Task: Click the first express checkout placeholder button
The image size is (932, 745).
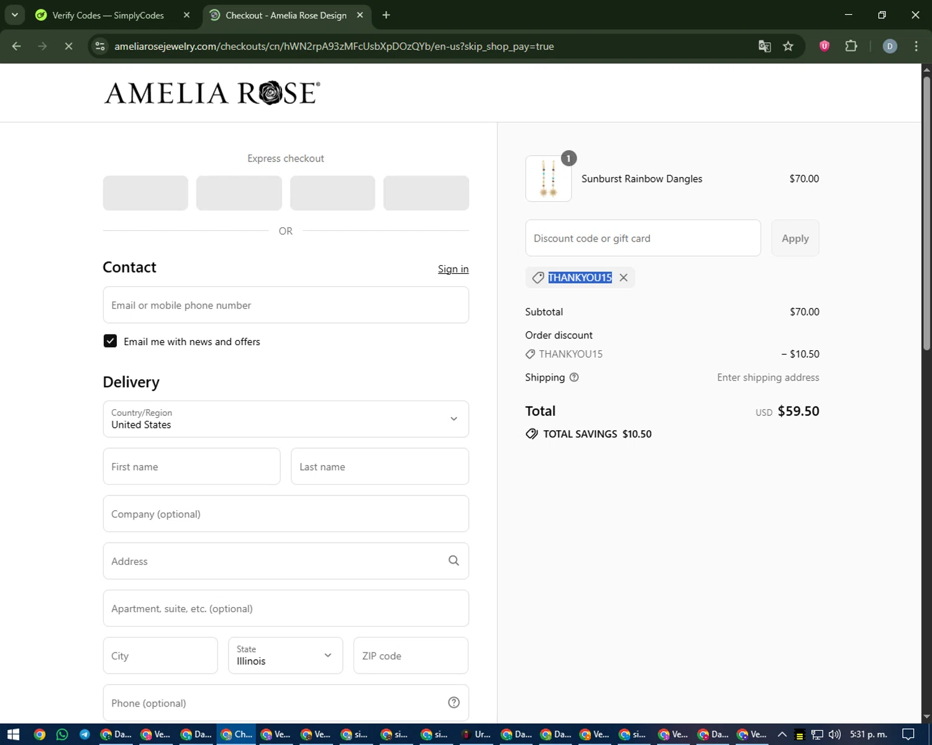Action: [145, 193]
